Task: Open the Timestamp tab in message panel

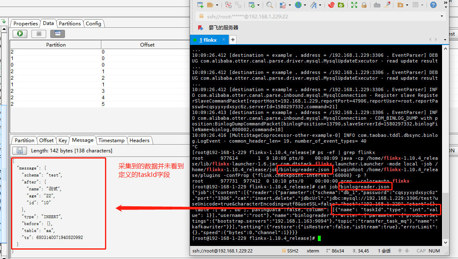Action: click(x=111, y=141)
